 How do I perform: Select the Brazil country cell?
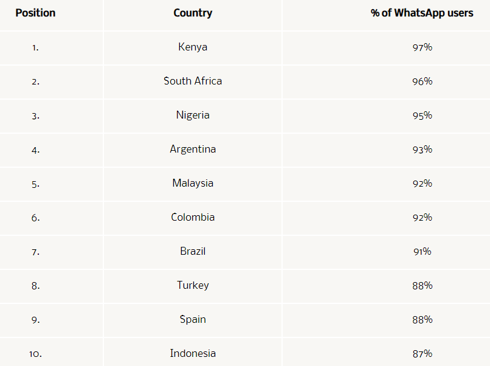coord(193,251)
